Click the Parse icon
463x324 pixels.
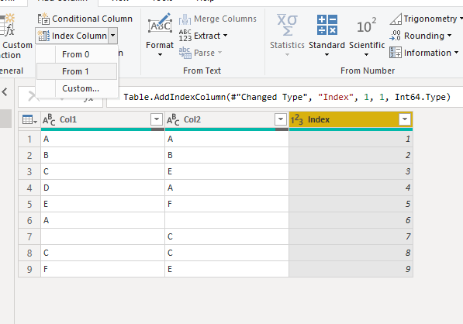pos(185,53)
